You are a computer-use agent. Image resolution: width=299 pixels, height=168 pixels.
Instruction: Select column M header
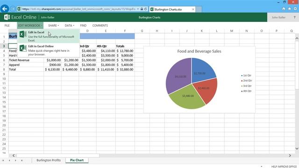[x=232, y=31]
